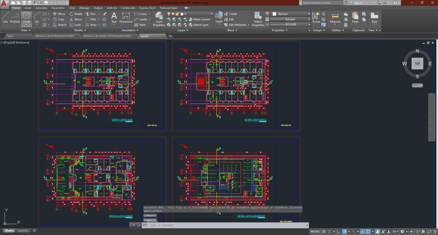Switch to Layout1 at bottom left

click(x=23, y=230)
